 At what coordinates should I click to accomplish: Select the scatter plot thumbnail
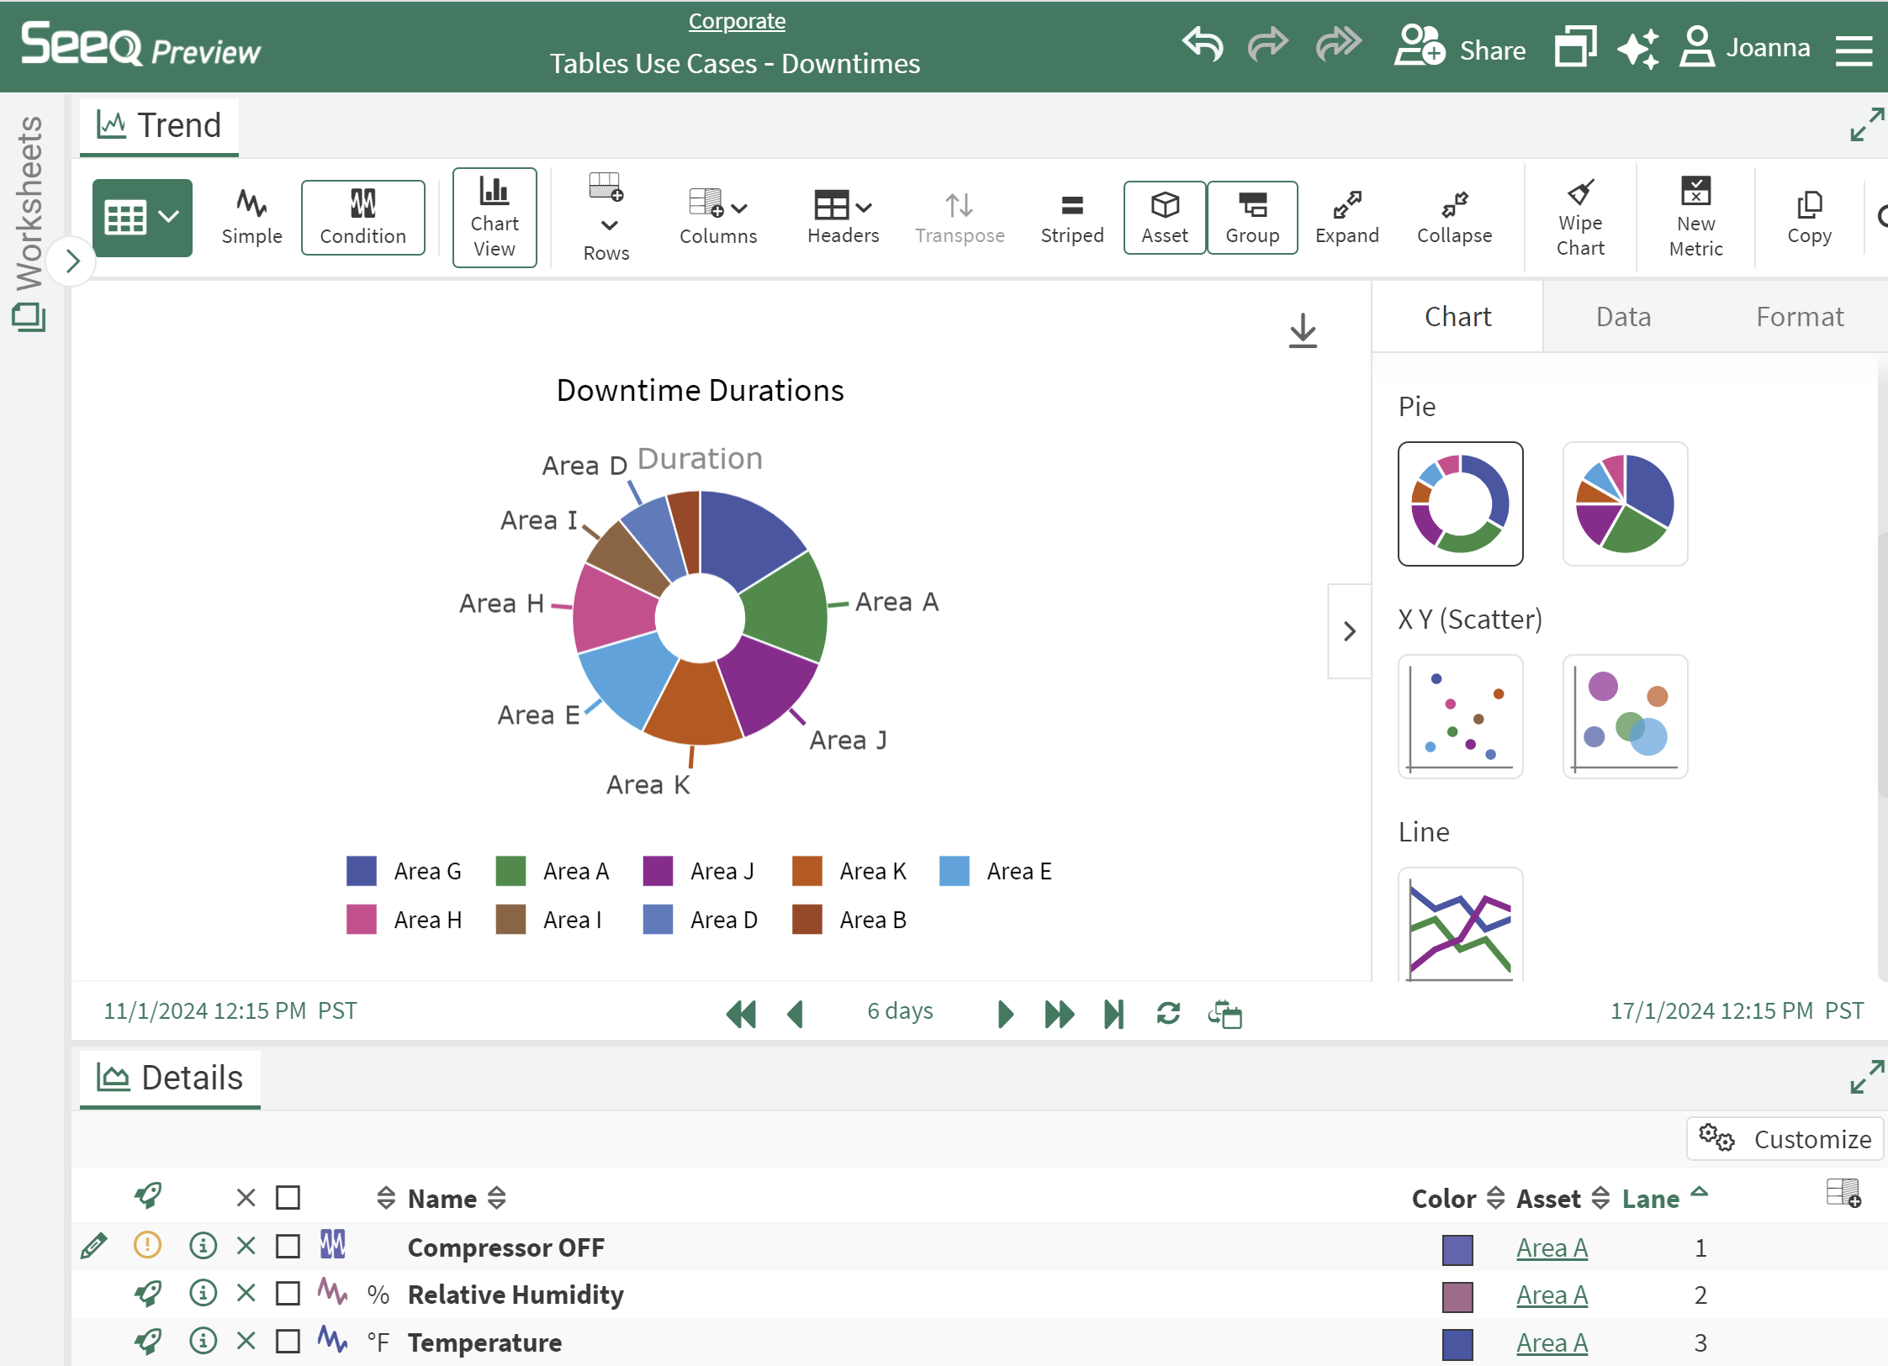(1460, 716)
